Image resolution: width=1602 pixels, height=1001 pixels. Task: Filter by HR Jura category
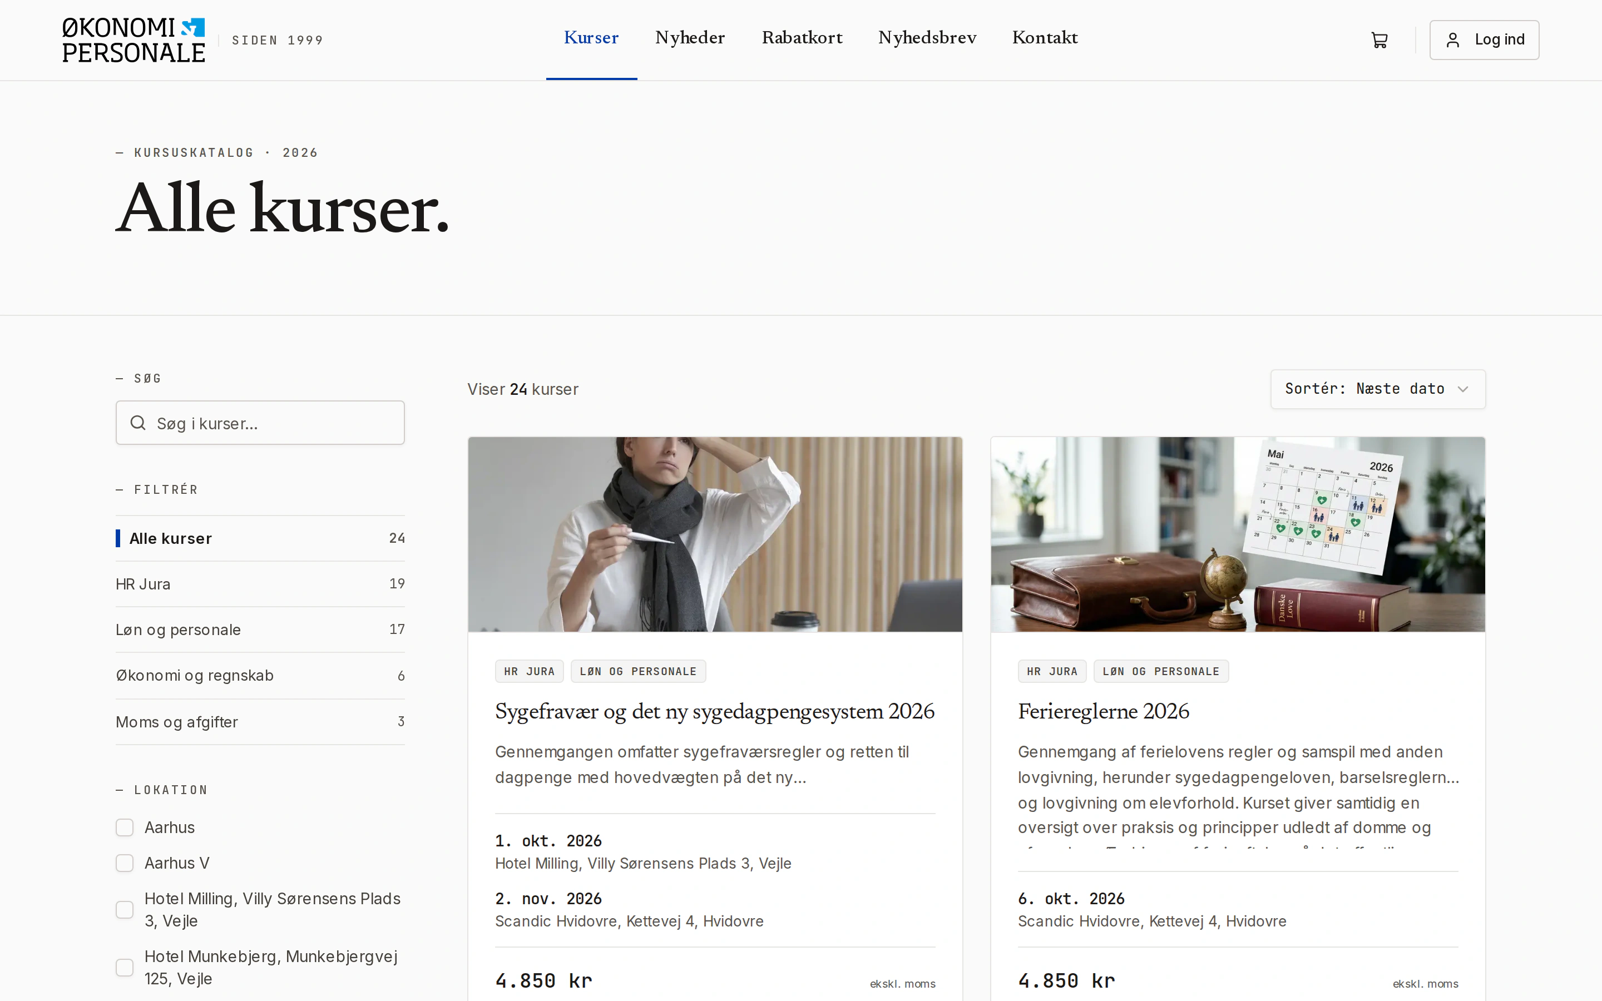click(260, 584)
